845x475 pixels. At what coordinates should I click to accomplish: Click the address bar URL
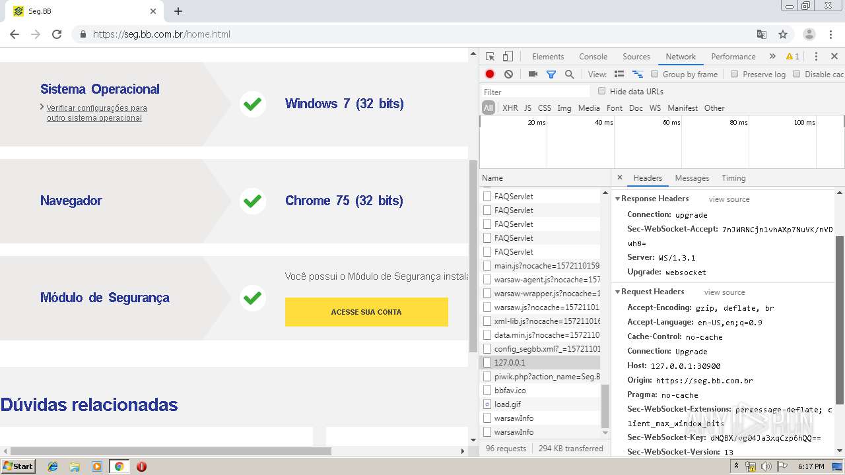[162, 34]
